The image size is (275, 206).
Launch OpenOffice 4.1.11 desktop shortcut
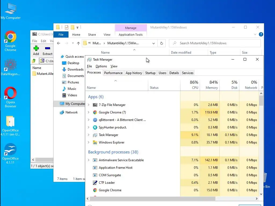10,154
